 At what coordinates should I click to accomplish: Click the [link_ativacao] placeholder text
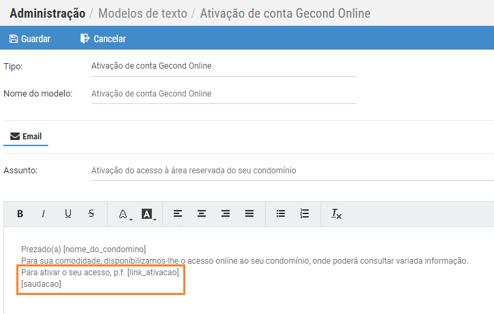click(153, 272)
